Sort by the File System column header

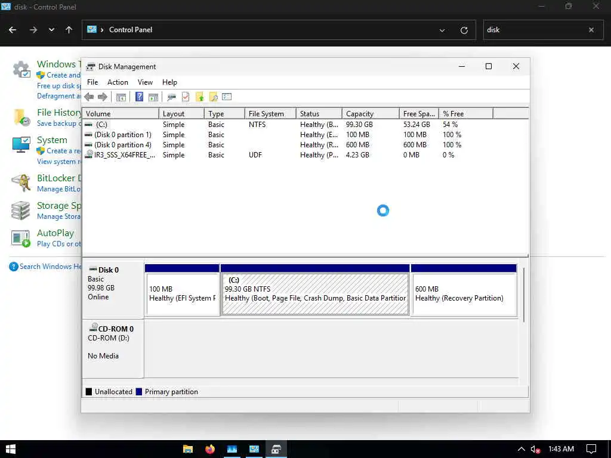point(270,114)
